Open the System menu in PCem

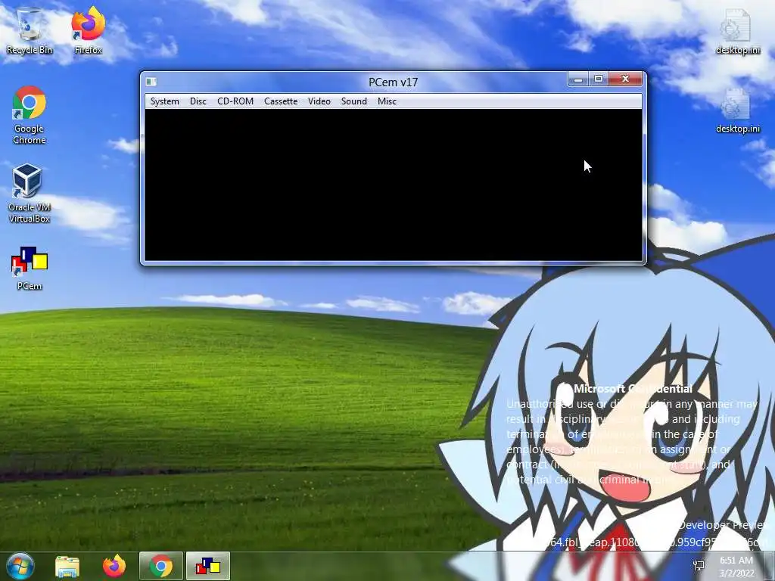[164, 101]
